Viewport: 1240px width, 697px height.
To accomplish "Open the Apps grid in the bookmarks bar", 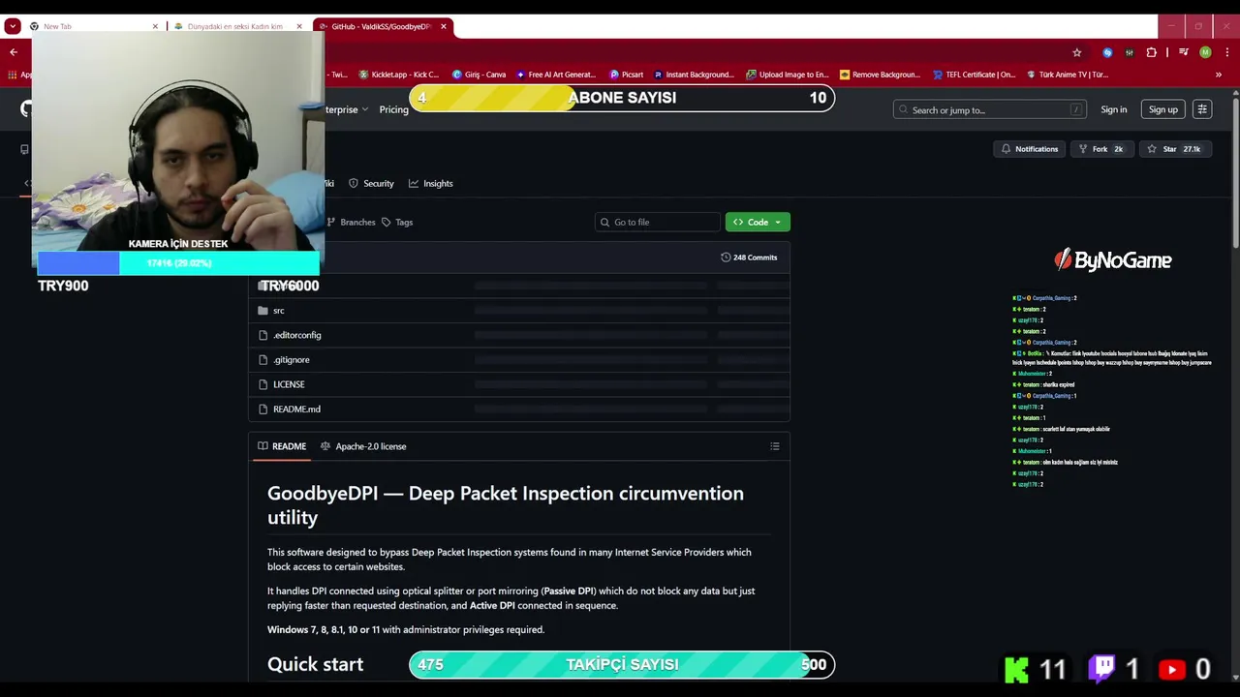I will [12, 75].
